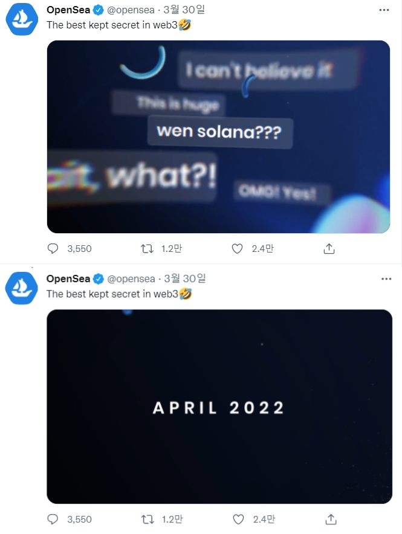The width and height of the screenshot is (402, 534).
Task: Open the first tweet's date, 3월 30일
Action: pyautogui.click(x=184, y=10)
